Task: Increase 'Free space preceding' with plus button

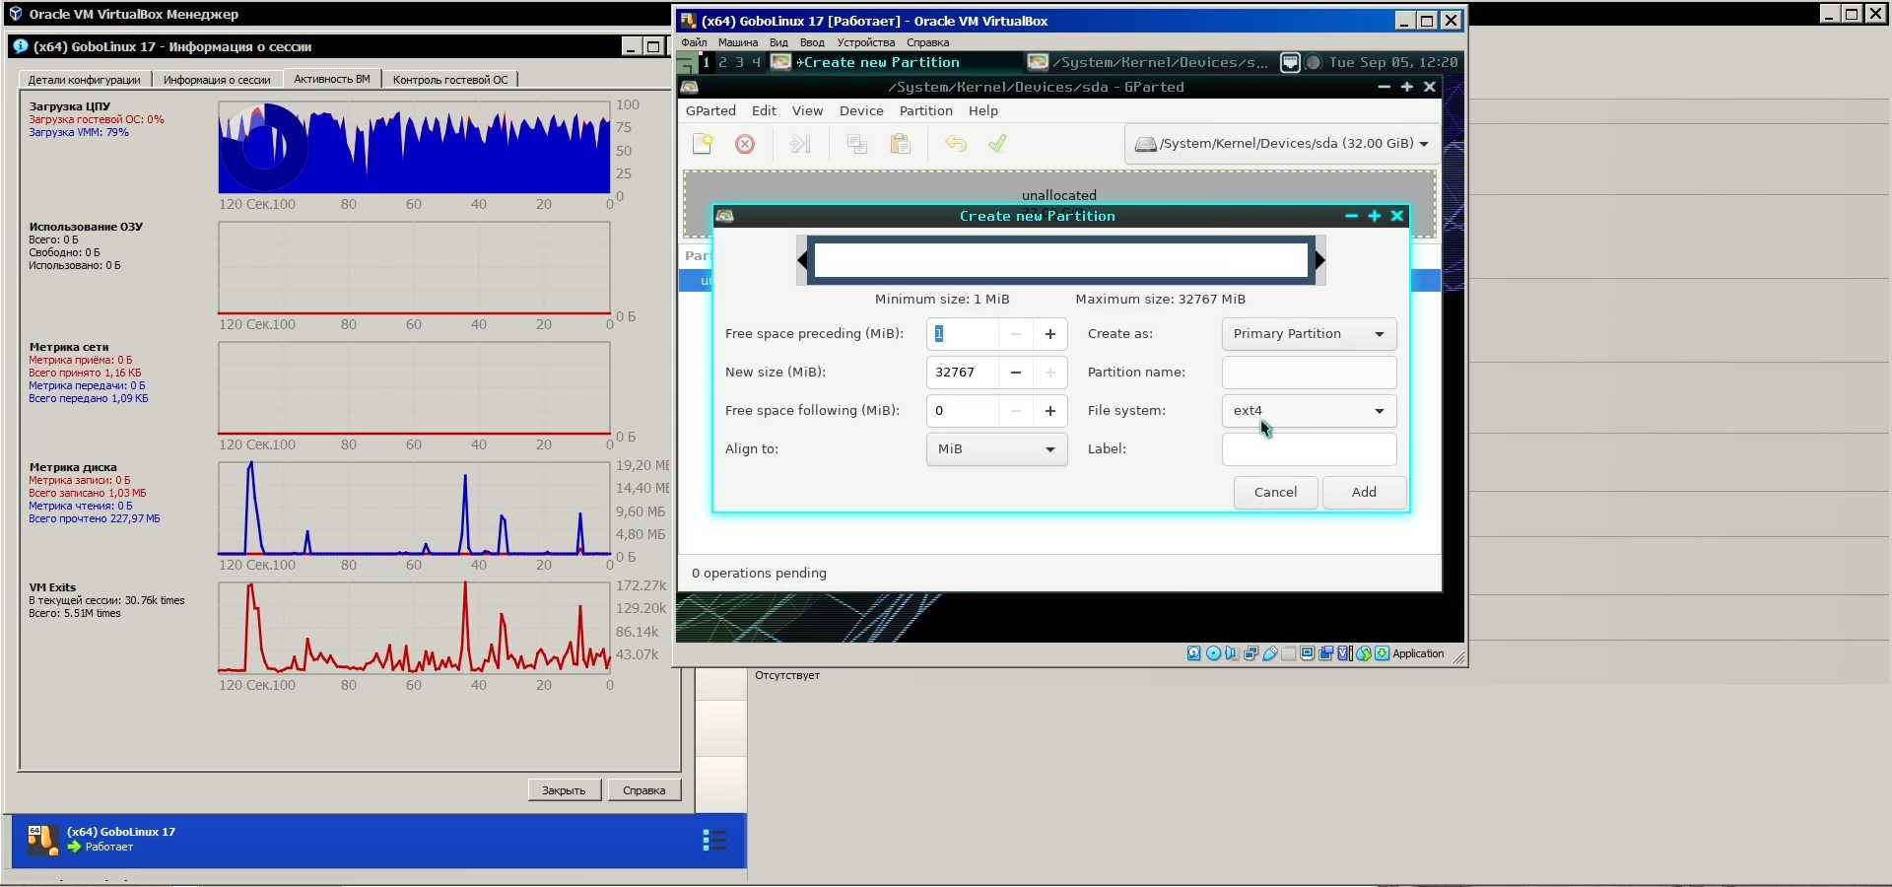Action: coord(1050,334)
